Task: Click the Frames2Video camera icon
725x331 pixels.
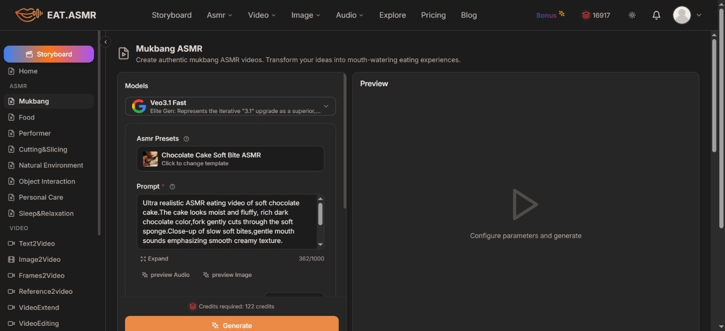Action: click(x=11, y=275)
